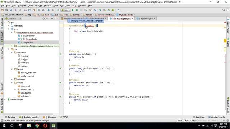This screenshot has height=129, width=230.
Task: Click the UTF-8 encoding in status bar
Action: [194, 120]
